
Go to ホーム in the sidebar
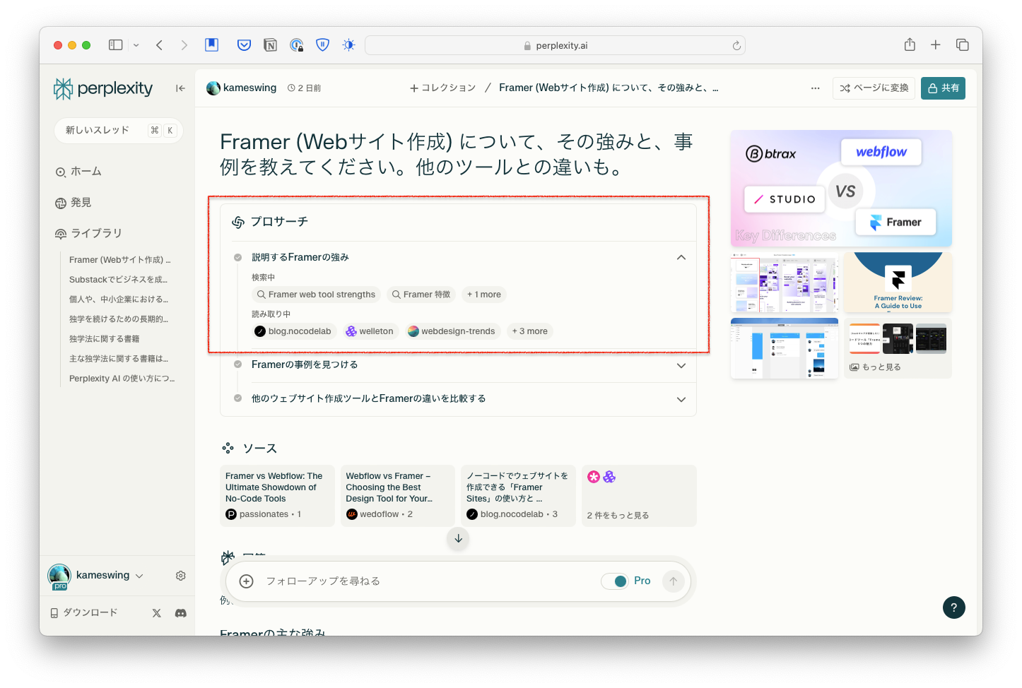(78, 172)
